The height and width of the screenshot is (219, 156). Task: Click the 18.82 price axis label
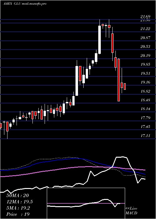[145, 91]
